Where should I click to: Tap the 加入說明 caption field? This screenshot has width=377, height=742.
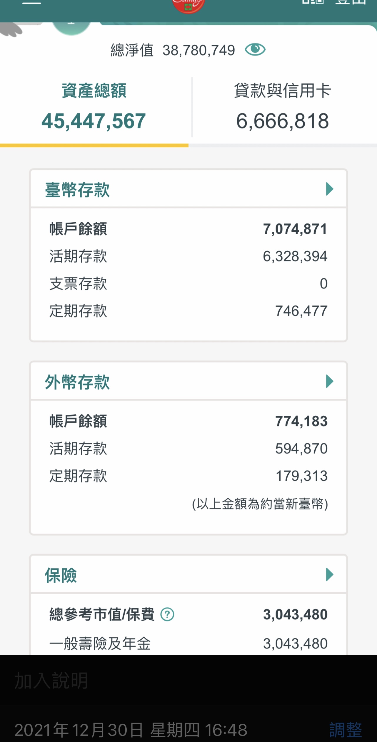click(x=51, y=681)
